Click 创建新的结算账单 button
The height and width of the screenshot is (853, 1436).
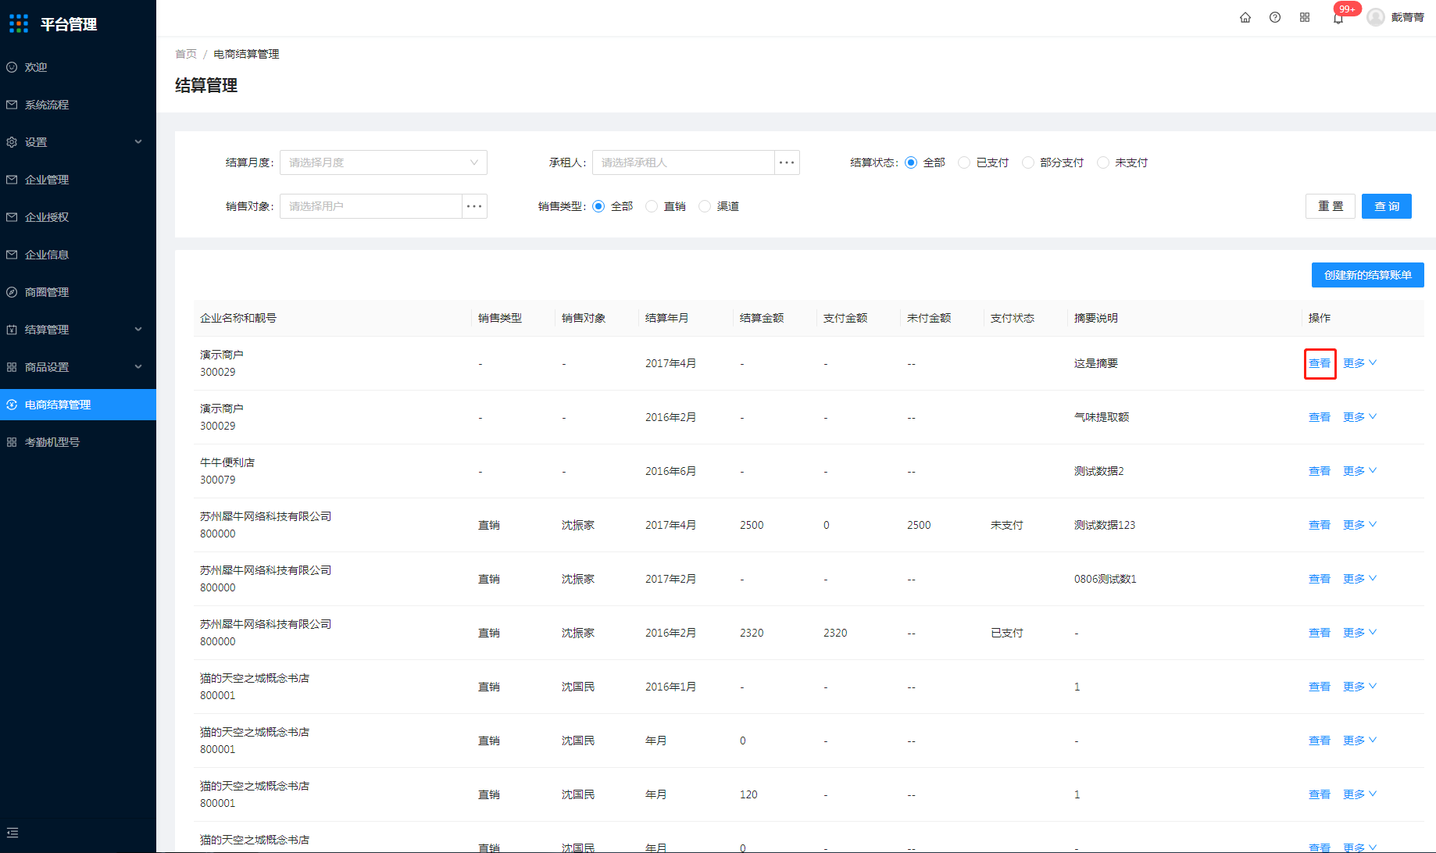click(x=1368, y=275)
